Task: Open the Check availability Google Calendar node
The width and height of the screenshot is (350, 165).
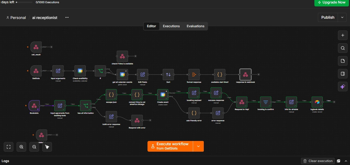Action: 80,71
